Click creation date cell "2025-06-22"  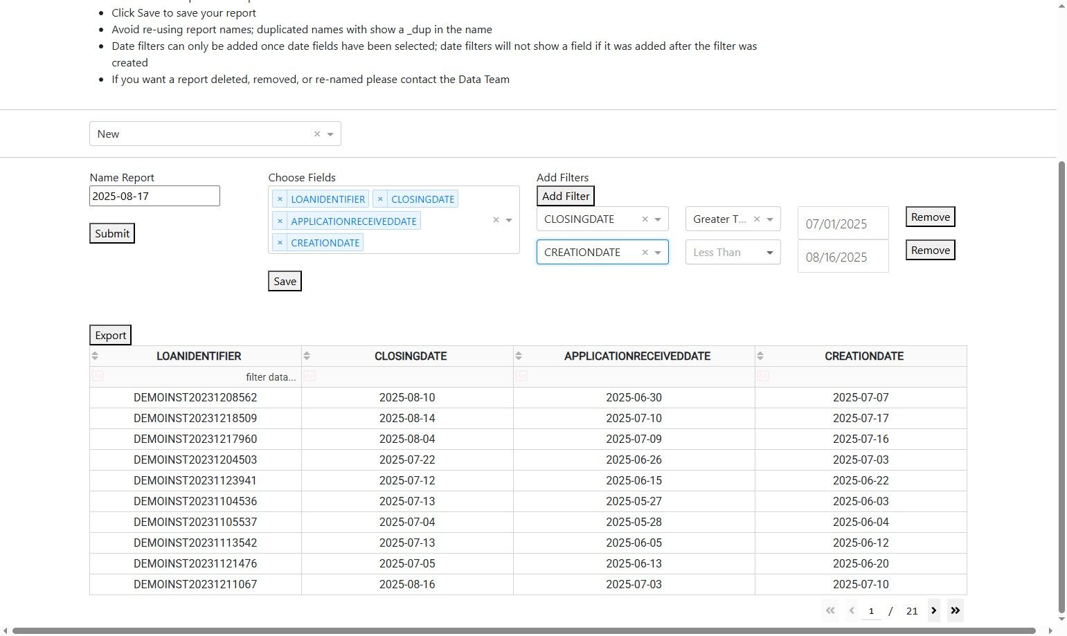[861, 481]
